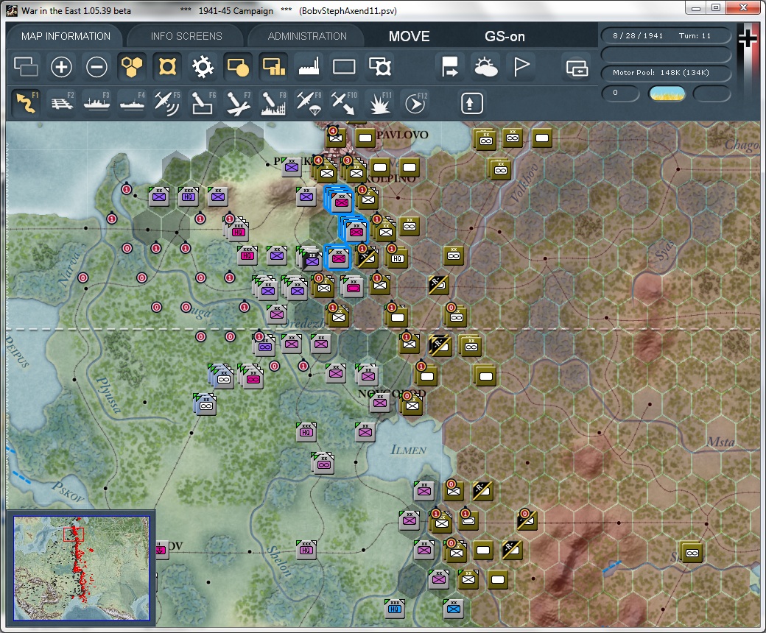Viewport: 766px width, 633px height.
Task: Click the window-return icon on toolbar right
Action: click(x=577, y=68)
